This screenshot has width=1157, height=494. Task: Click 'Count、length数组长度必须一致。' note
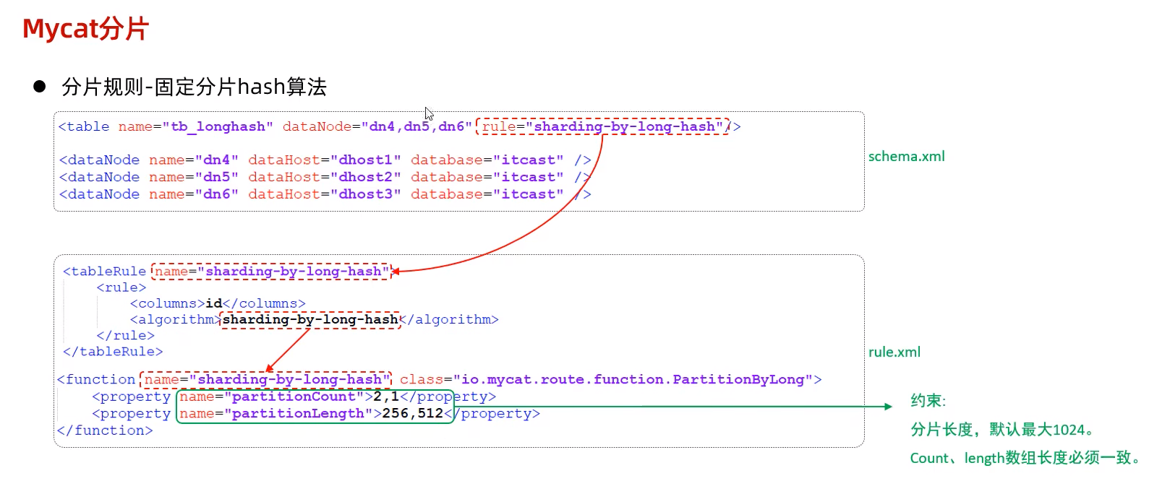1025,458
